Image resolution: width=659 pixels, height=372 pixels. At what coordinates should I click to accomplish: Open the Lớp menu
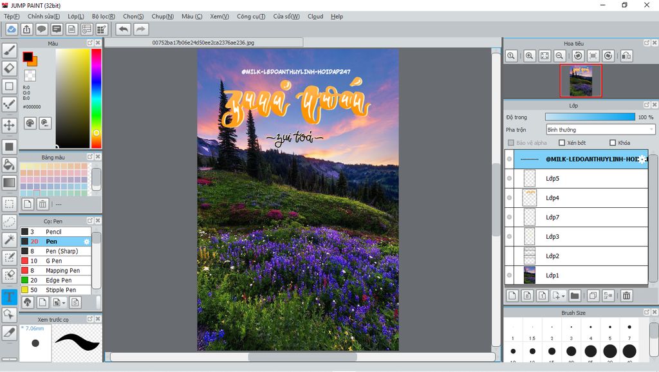(x=76, y=16)
